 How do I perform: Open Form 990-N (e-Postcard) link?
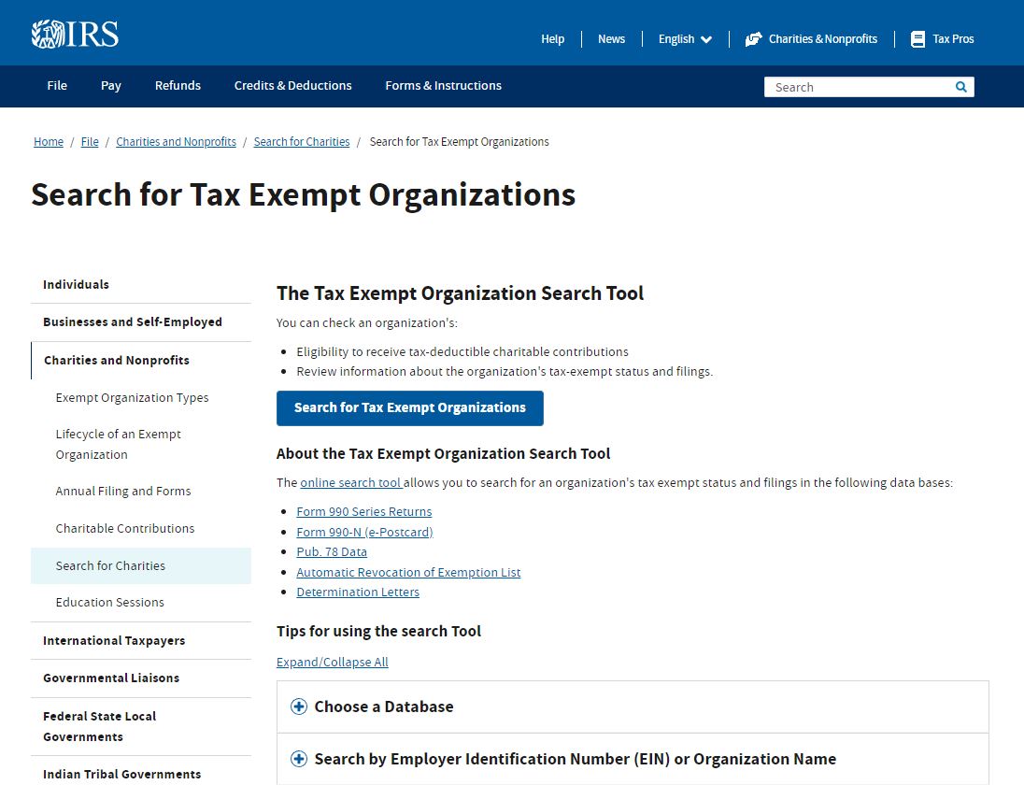(365, 532)
